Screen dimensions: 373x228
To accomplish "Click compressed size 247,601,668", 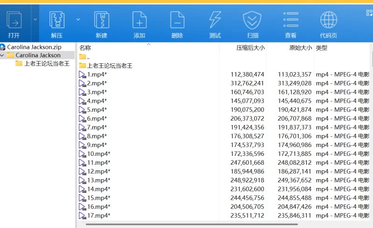I will pos(247,163).
